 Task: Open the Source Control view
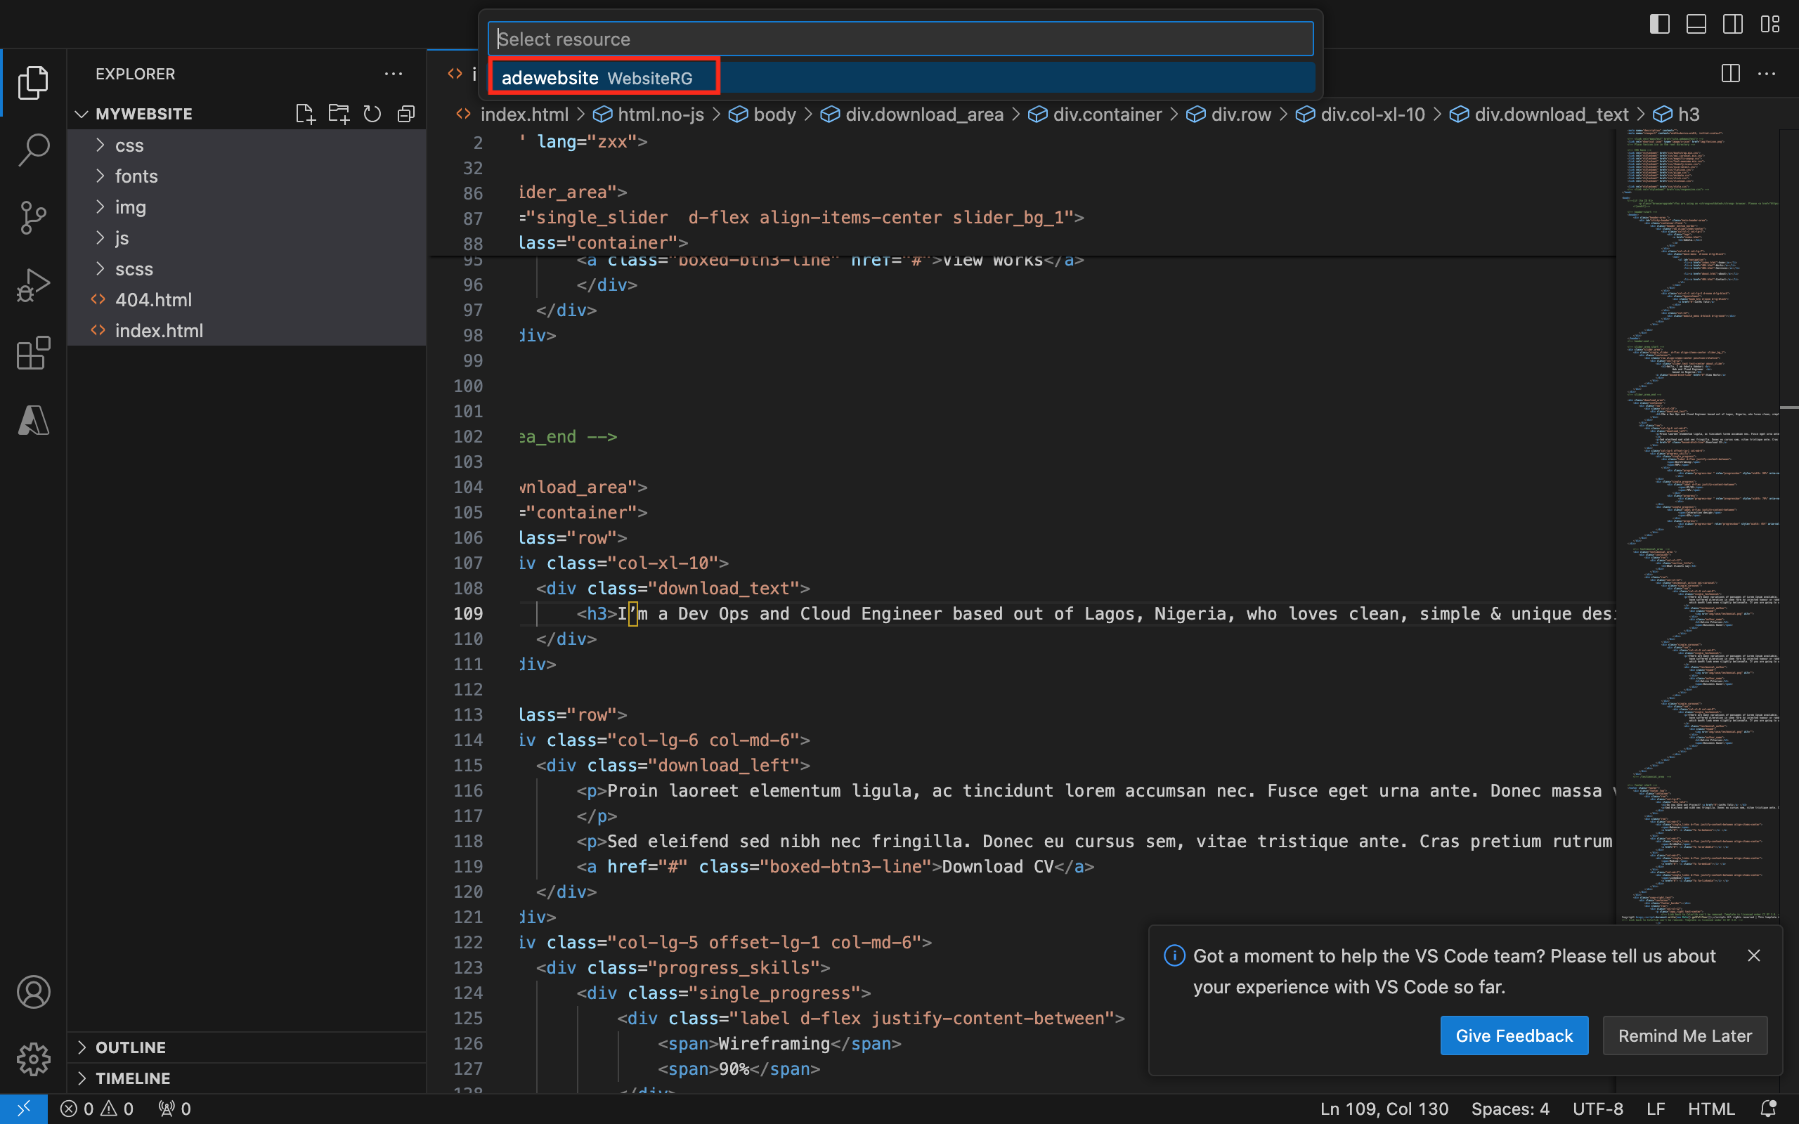(34, 217)
